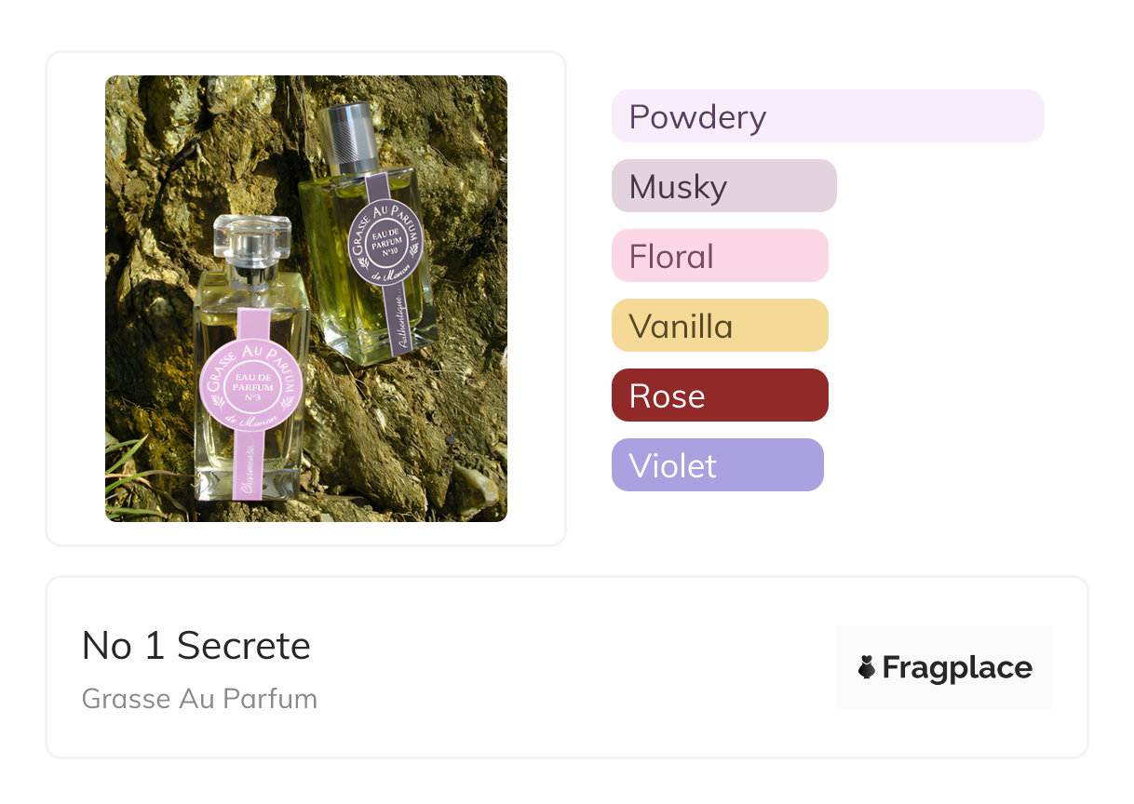This screenshot has width=1134, height=804.
Task: Click the Fragplace wordmark text
Action: point(957,668)
